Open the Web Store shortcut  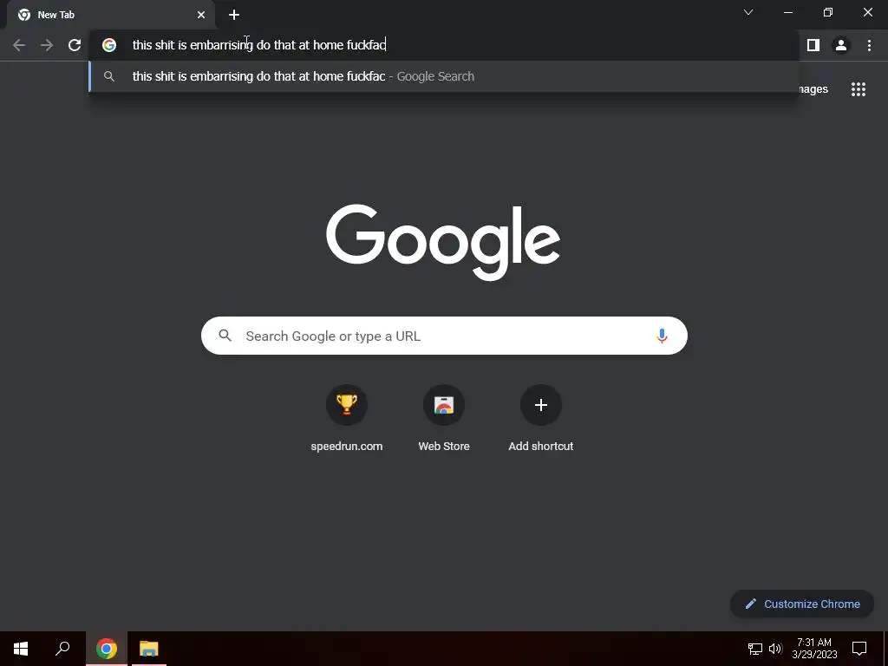coord(444,419)
